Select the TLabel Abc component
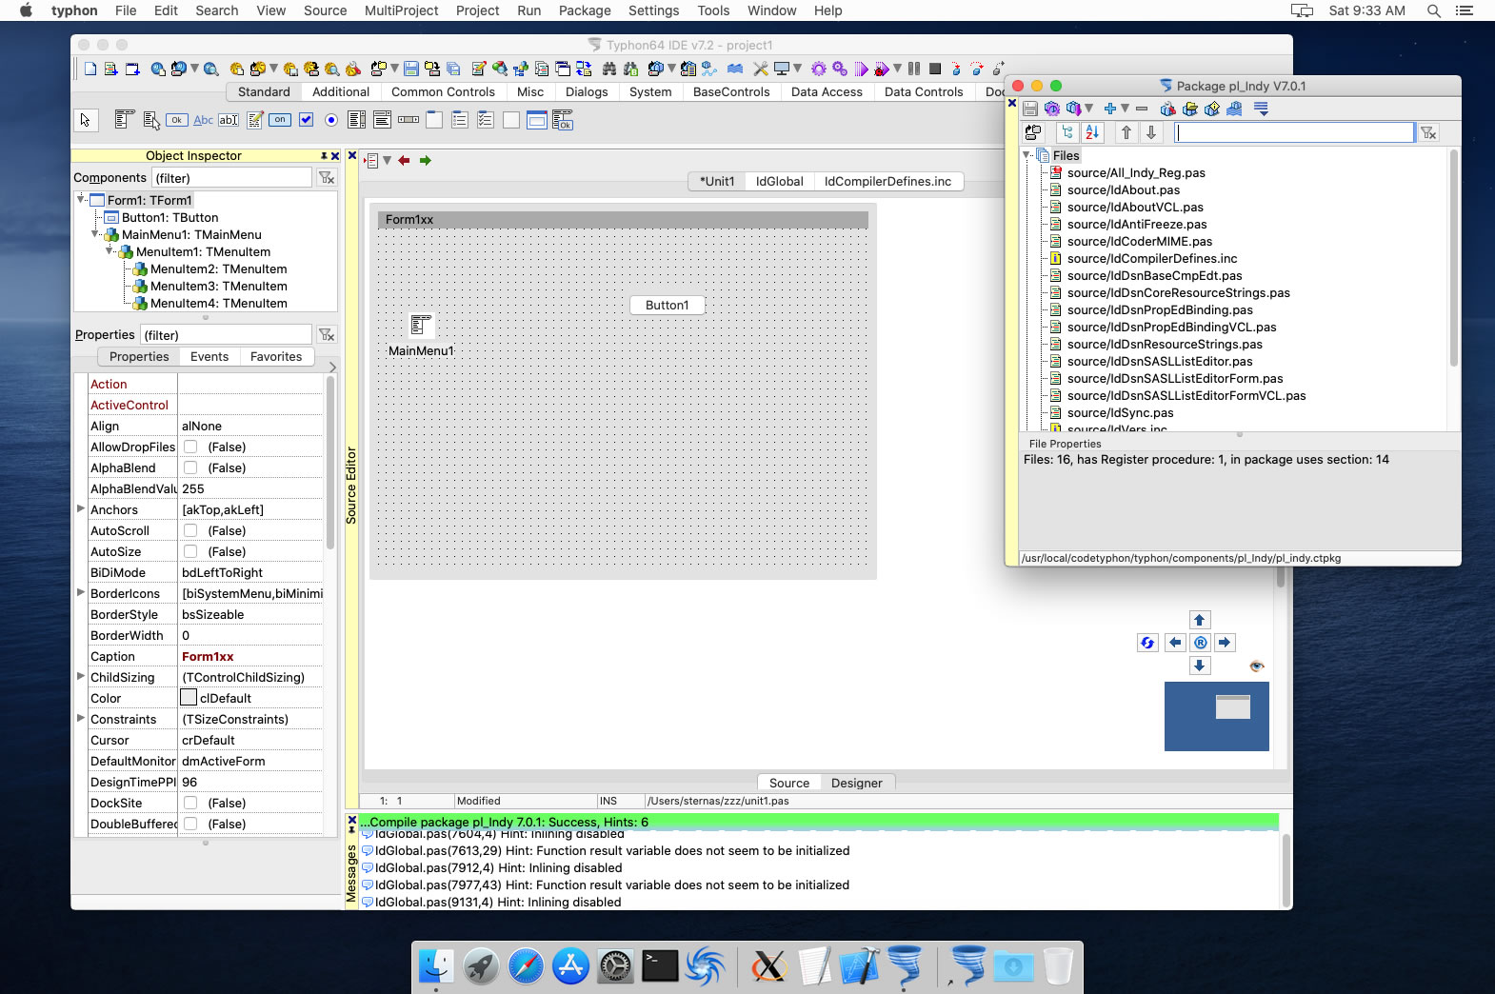1495x994 pixels. 203,120
